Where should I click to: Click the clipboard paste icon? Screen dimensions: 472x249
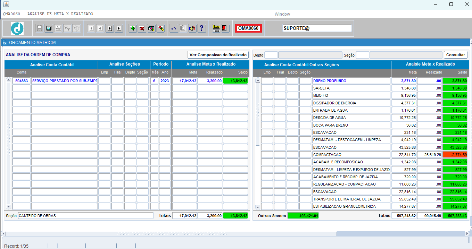(x=183, y=28)
